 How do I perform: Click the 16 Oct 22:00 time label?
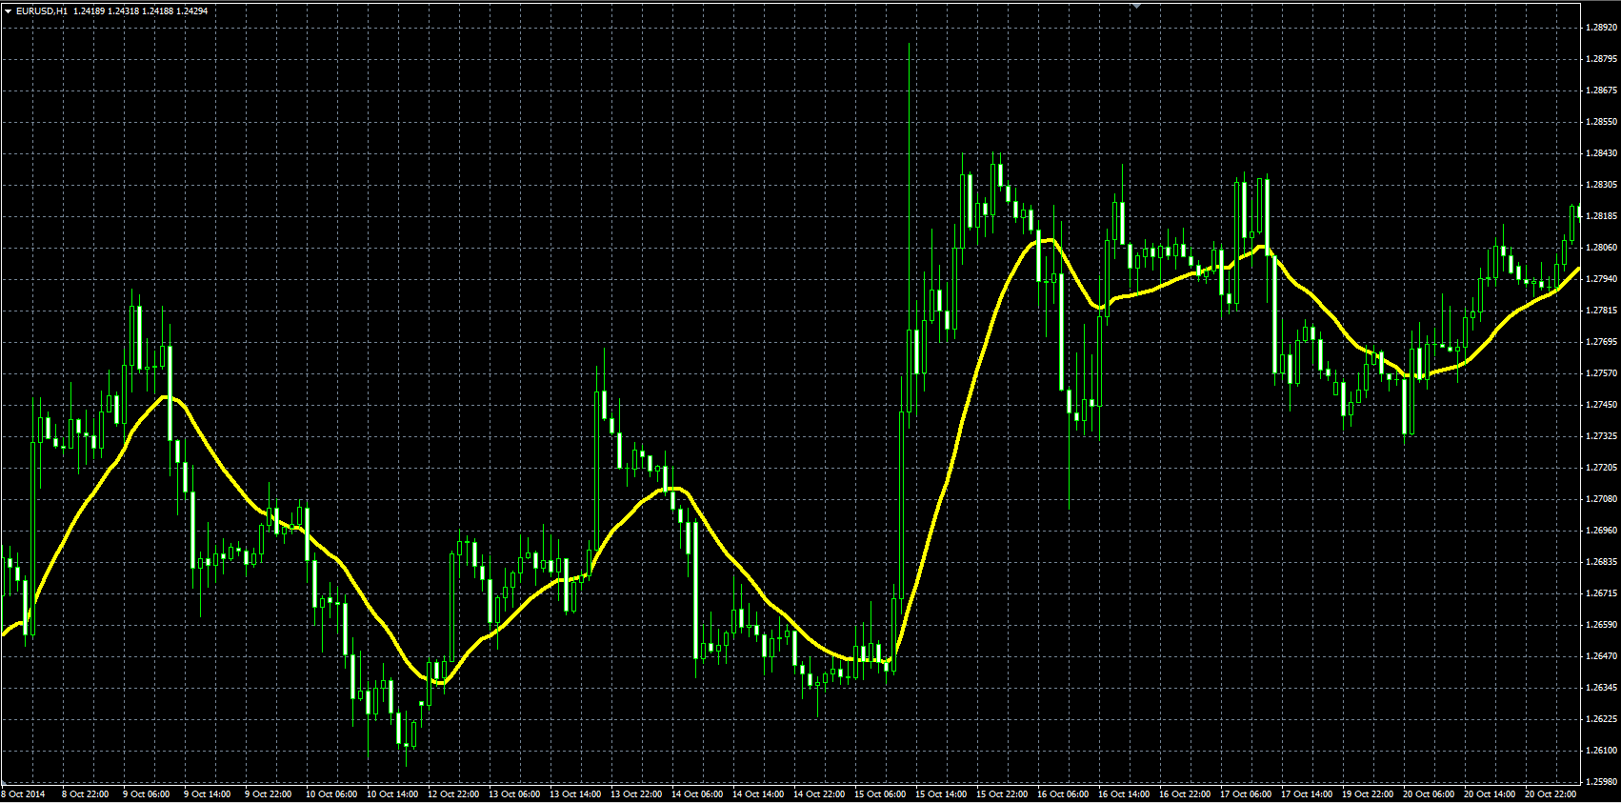coord(1185,794)
